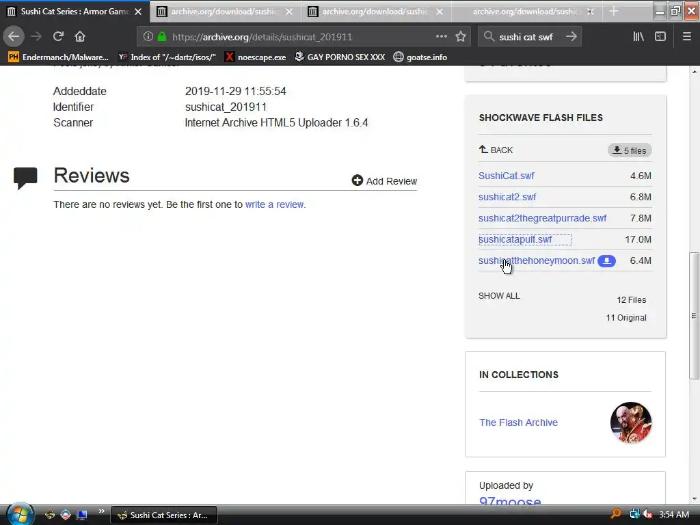Screen dimensions: 700x525
Task: Click the download badge next to sushicatthehoneymoon.swf
Action: (x=607, y=260)
